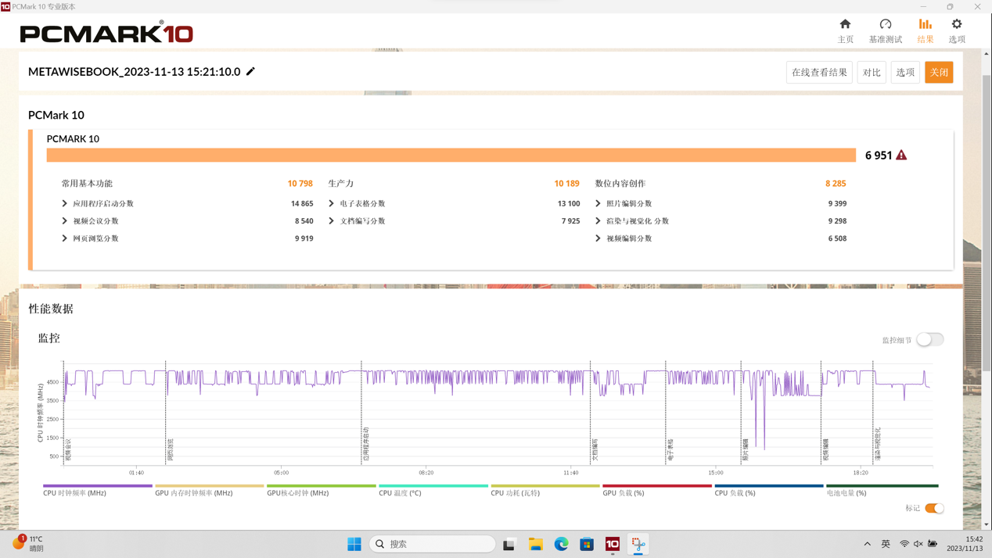
Task: Select the purple CPU 时钟频率 (MHz) legend
Action: [x=98, y=491]
